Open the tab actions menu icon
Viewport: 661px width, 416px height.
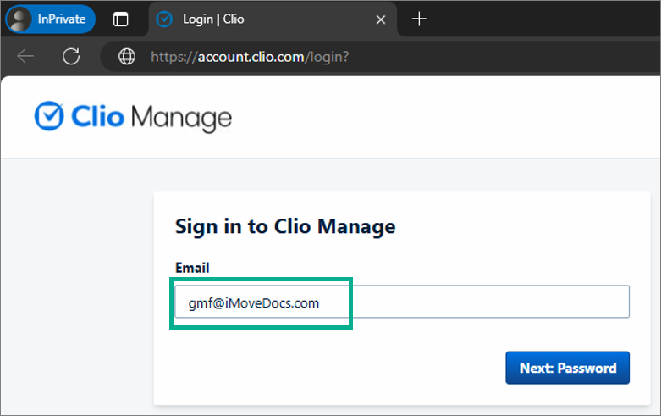(x=120, y=19)
